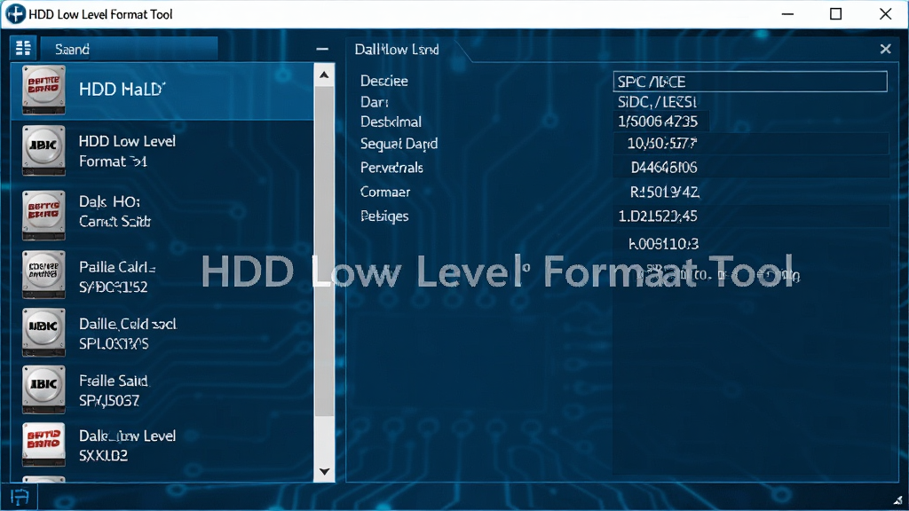Select the Saand tab
This screenshot has height=511, width=909.
pos(128,49)
